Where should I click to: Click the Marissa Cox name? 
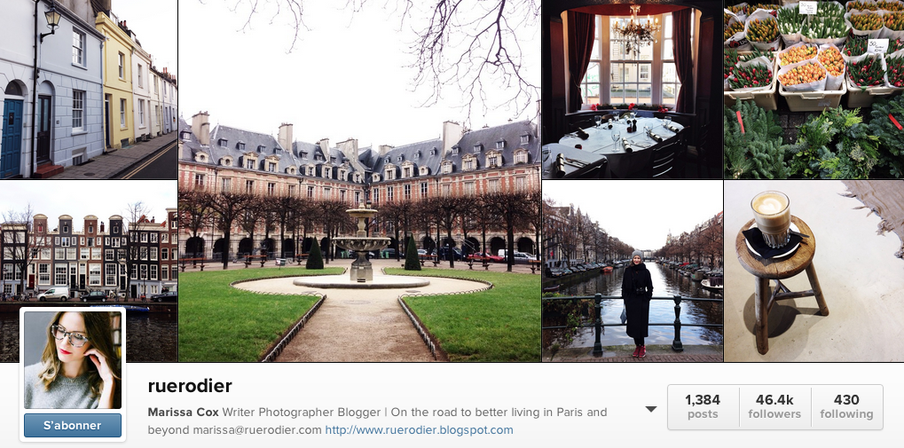point(184,413)
